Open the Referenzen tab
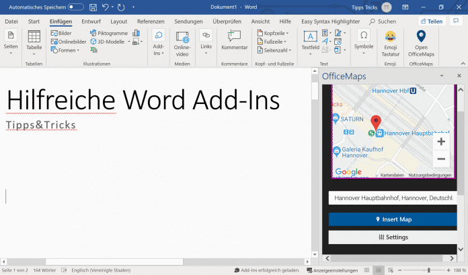The width and height of the screenshot is (468, 275). click(151, 21)
